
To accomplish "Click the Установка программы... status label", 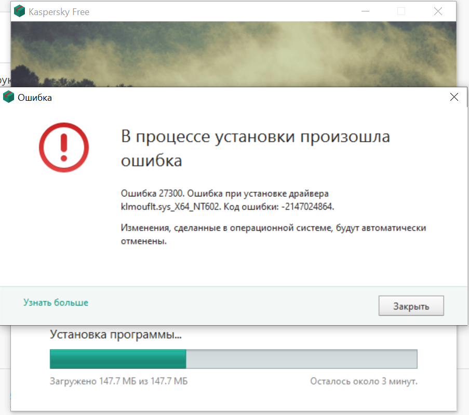I will 115,334.
